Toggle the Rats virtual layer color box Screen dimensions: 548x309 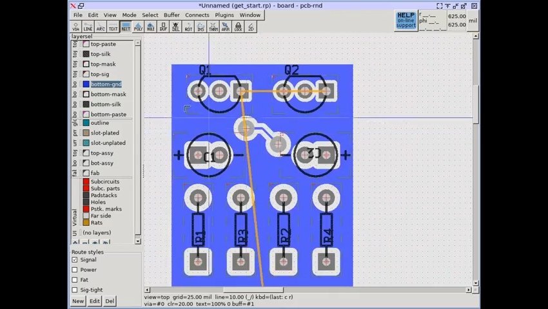click(x=86, y=223)
